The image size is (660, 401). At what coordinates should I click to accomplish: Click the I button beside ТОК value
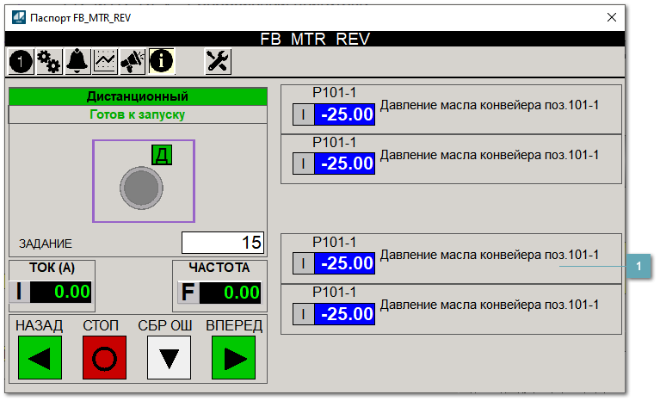coord(18,292)
